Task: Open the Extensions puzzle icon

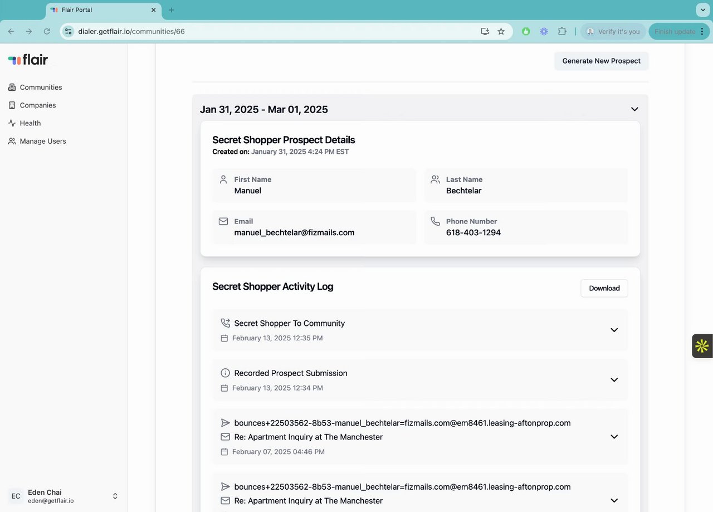Action: pos(561,32)
